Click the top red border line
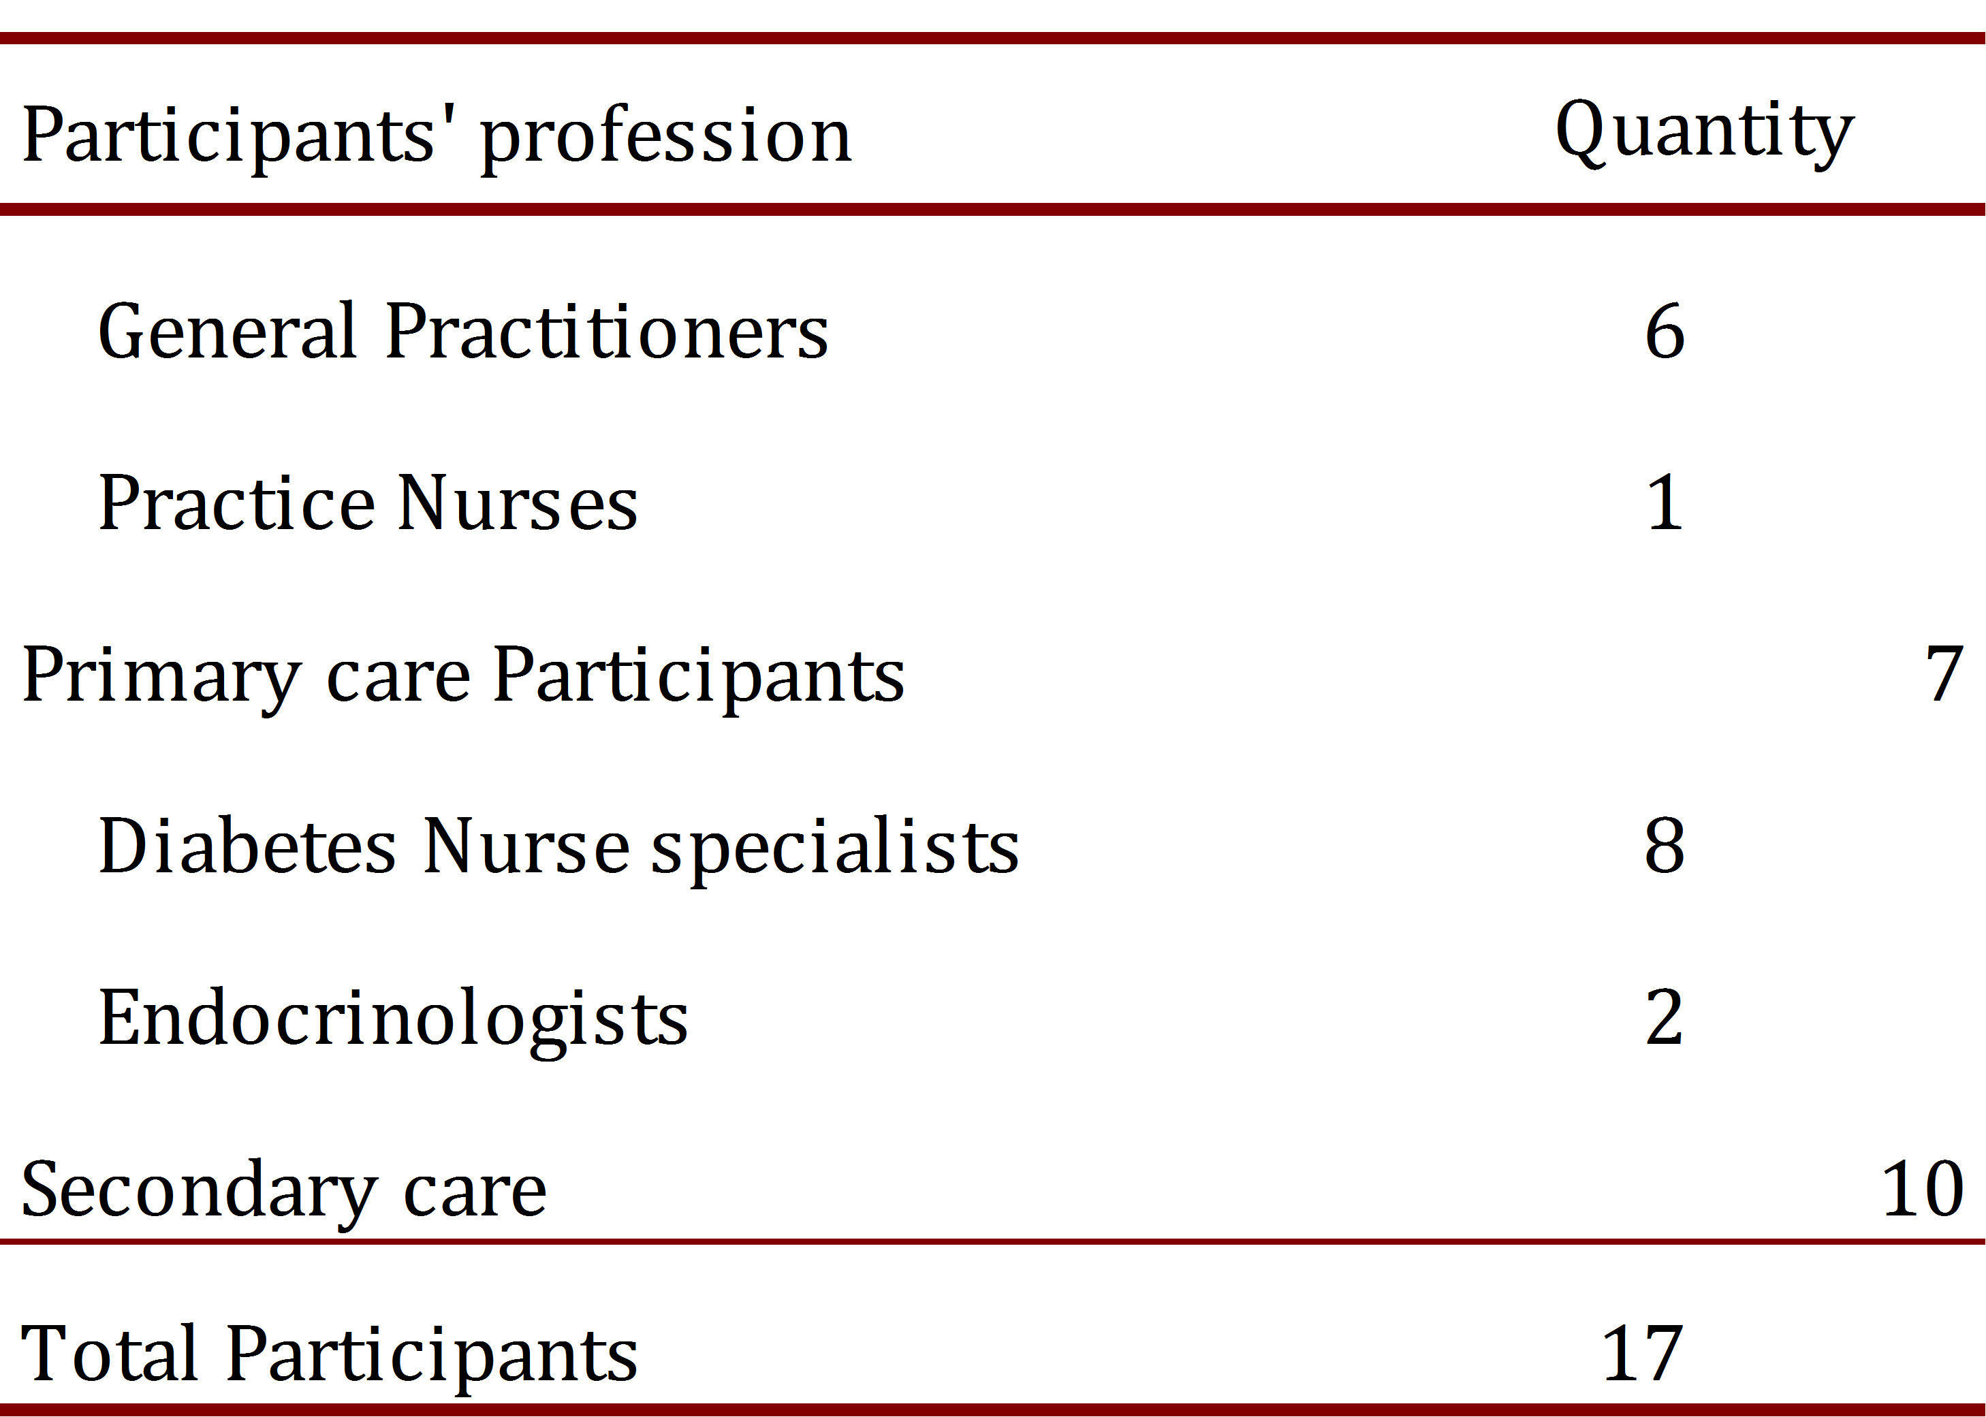Image resolution: width=1986 pixels, height=1417 pixels. (x=993, y=37)
